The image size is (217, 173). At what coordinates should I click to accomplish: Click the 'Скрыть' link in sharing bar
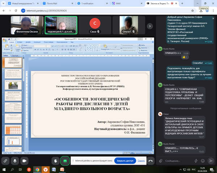140,161
